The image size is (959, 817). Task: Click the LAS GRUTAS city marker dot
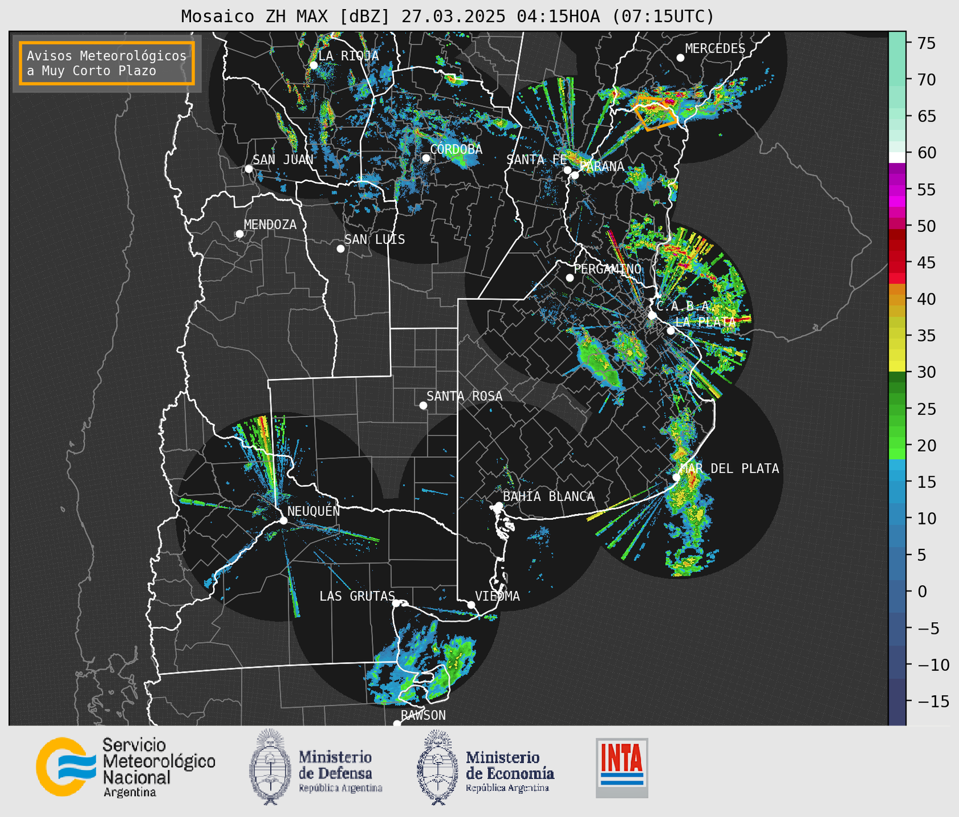(396, 603)
